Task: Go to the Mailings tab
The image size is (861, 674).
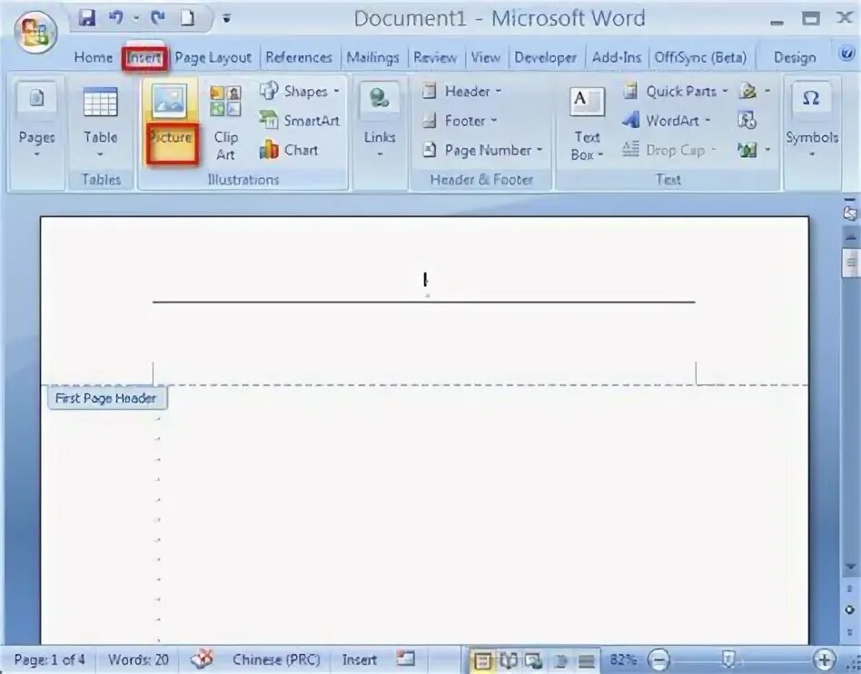Action: [x=372, y=57]
